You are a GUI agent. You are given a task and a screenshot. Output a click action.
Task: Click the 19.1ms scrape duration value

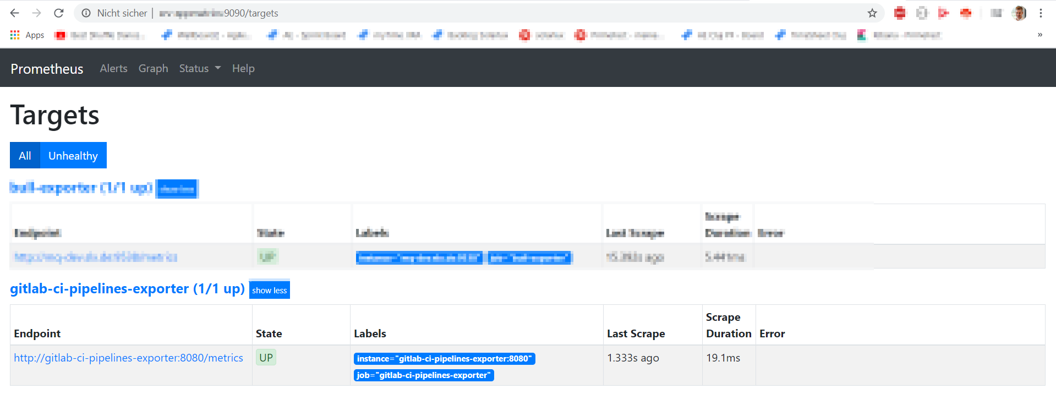click(x=723, y=358)
